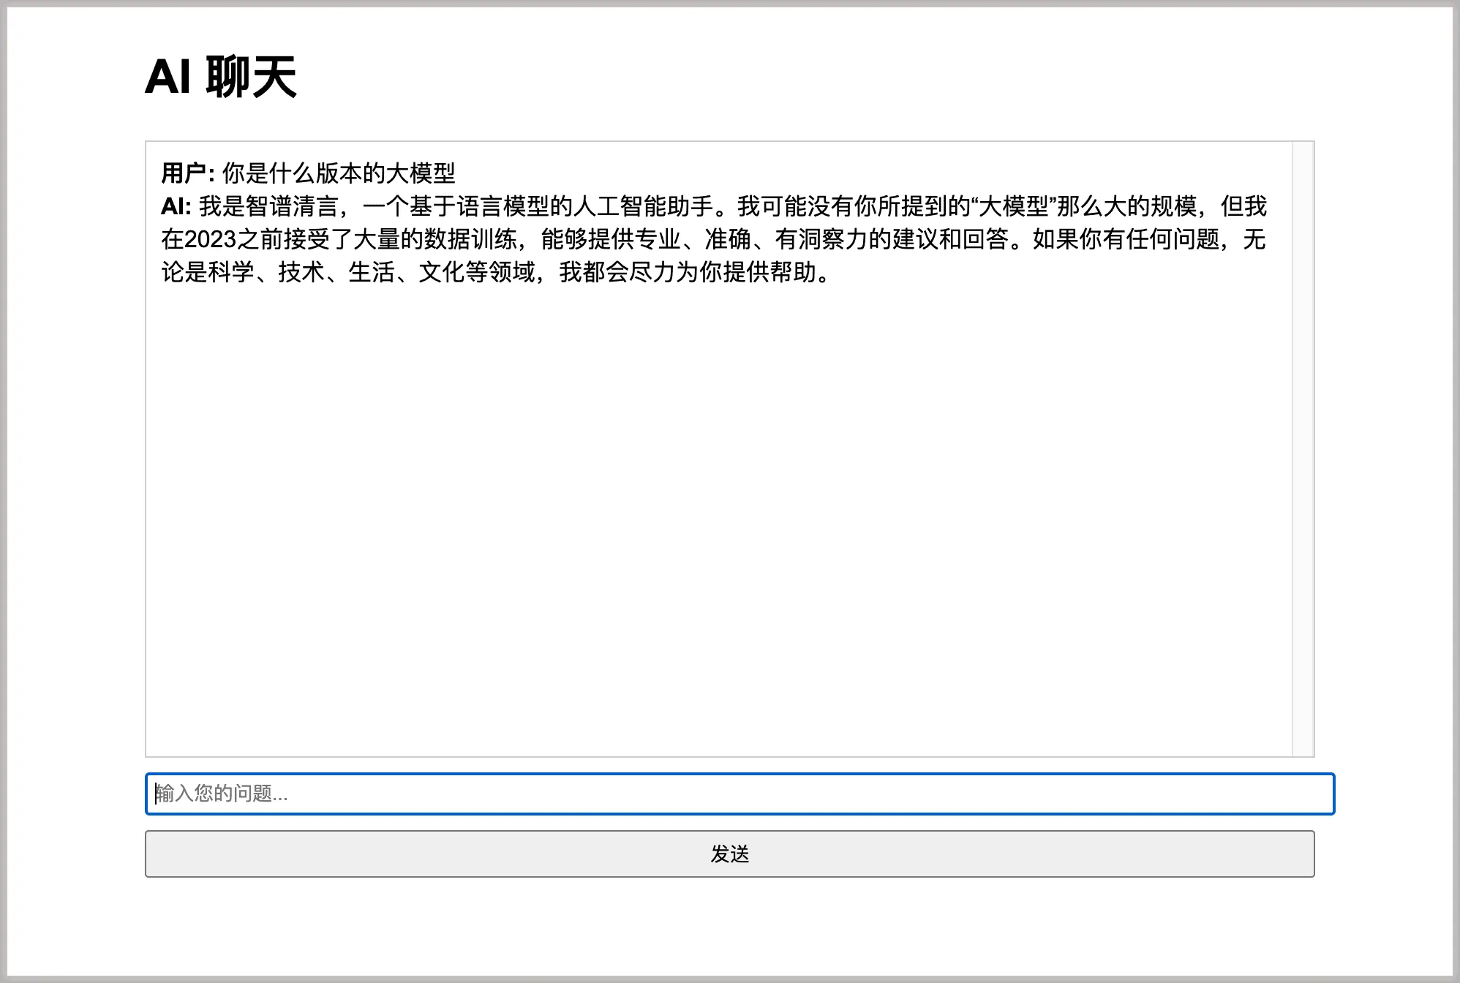Image resolution: width=1460 pixels, height=983 pixels.
Task: Click phrase 科学、技术、生活 in reply
Action: point(301,272)
